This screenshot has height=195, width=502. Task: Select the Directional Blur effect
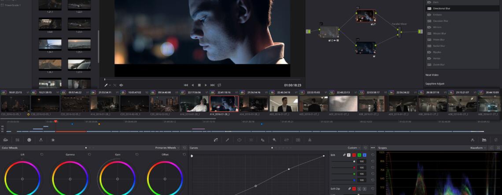coord(463,8)
